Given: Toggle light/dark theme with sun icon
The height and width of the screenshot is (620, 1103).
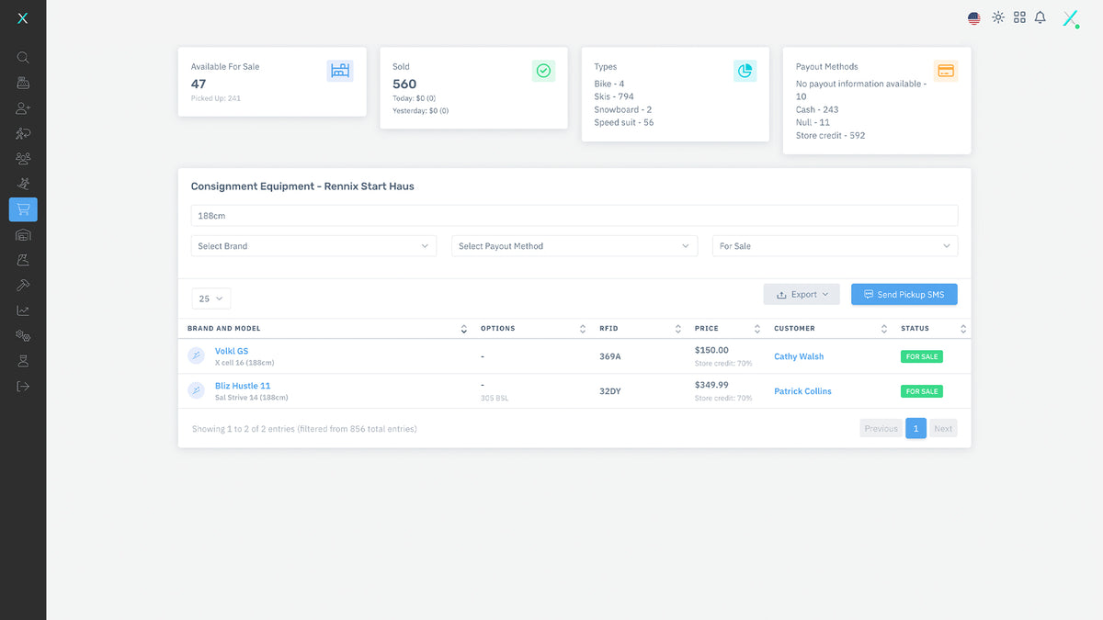Looking at the screenshot, I should (998, 17).
